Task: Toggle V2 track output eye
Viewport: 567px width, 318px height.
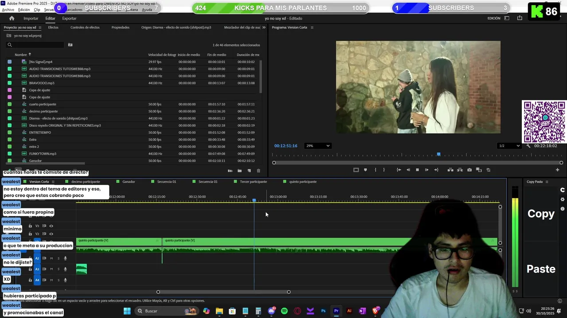Action: point(51,234)
